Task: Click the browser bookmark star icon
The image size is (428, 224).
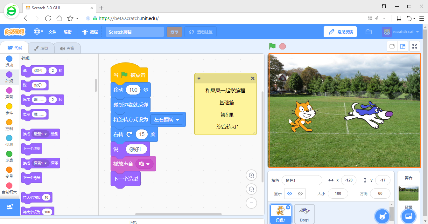Action: point(70,18)
